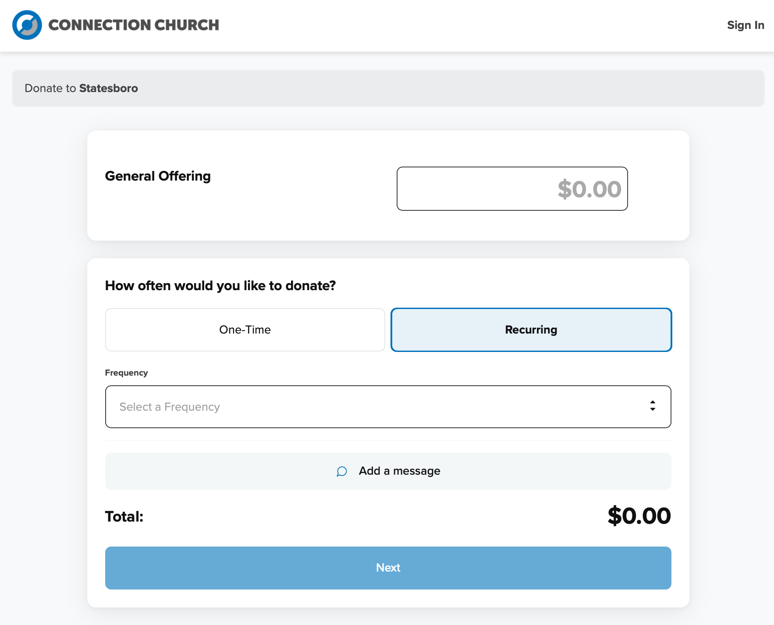Click the General Offering fund label

pos(158,176)
